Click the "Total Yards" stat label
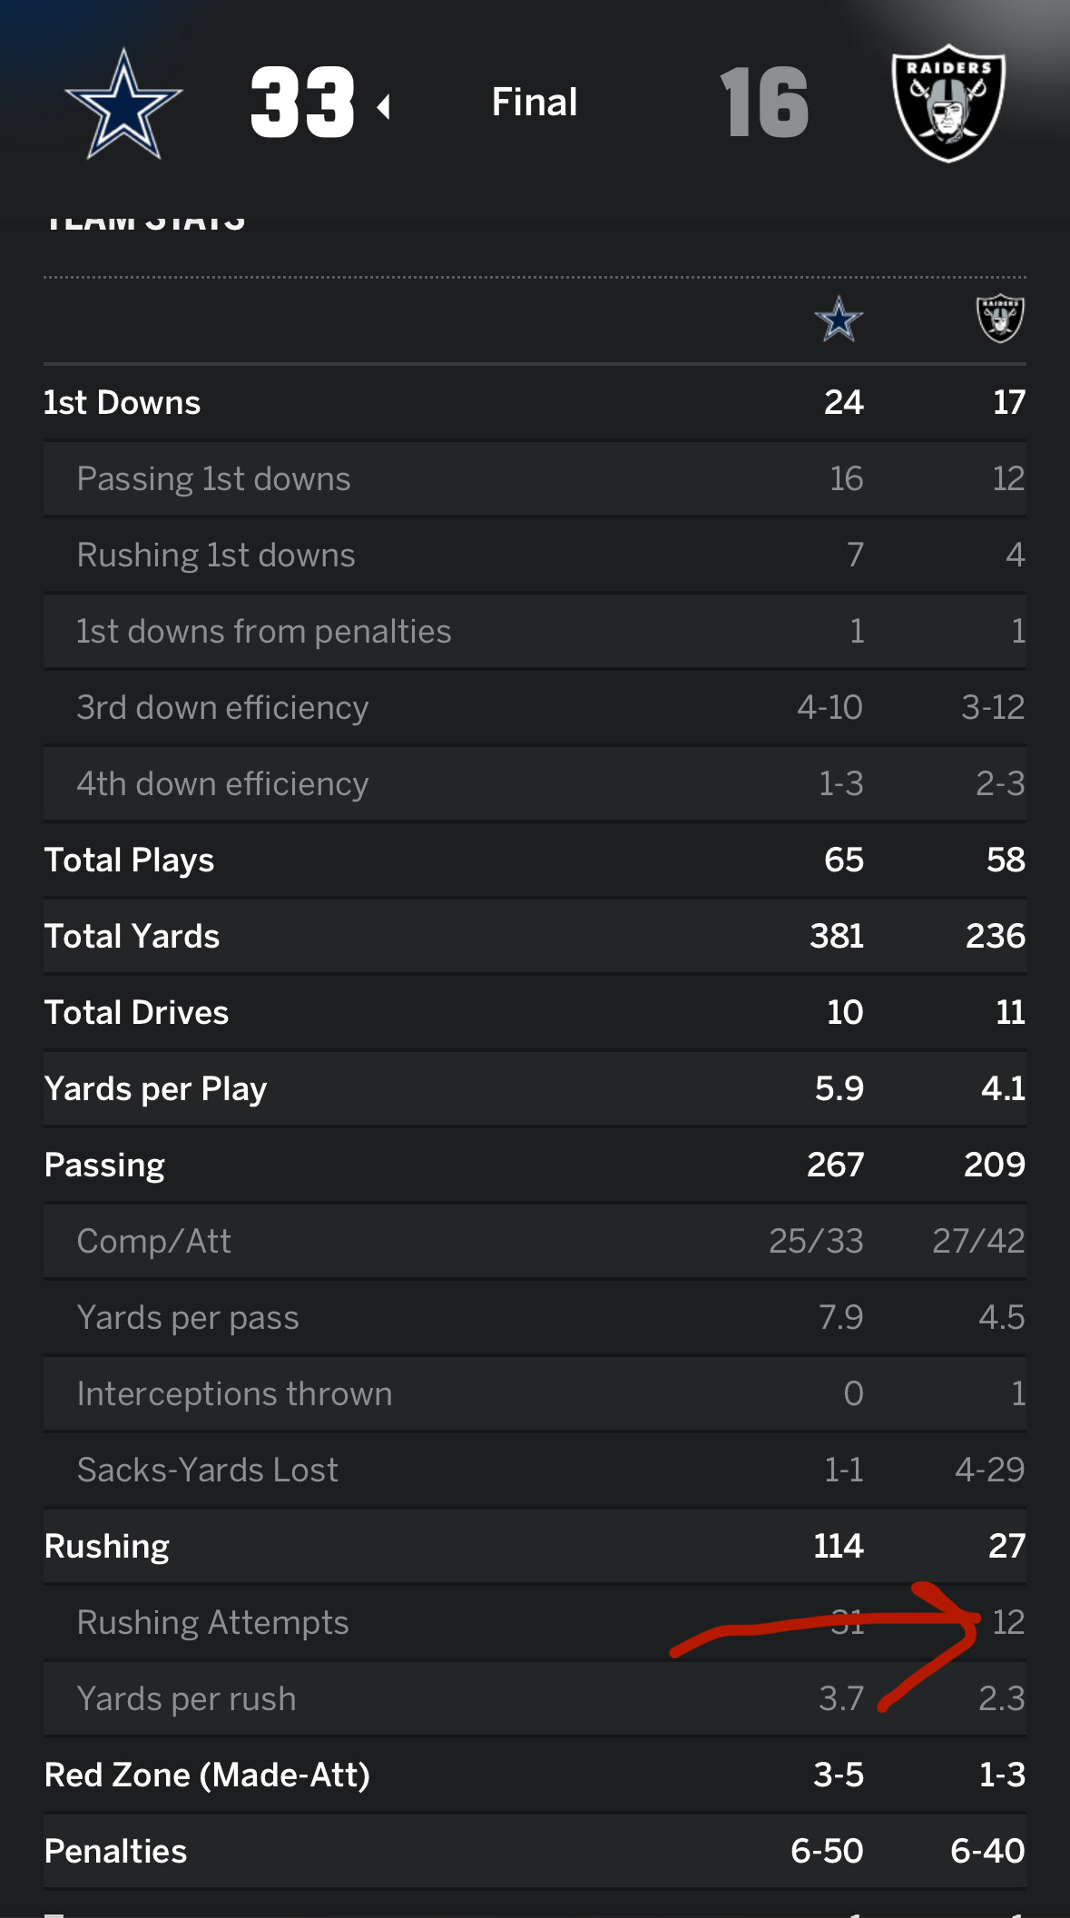The image size is (1070, 1918). click(x=133, y=937)
